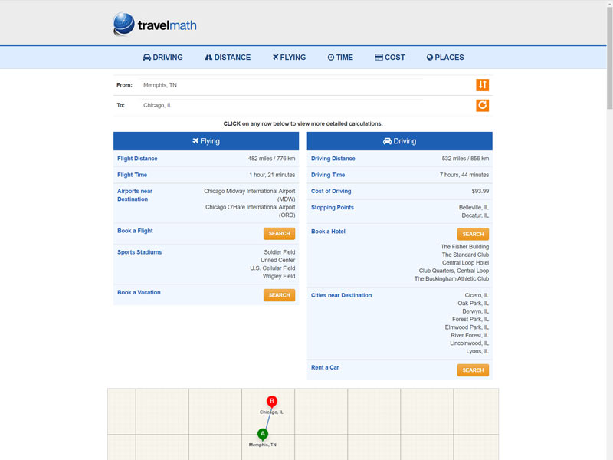Open the Flight Distance row link

[137, 159]
